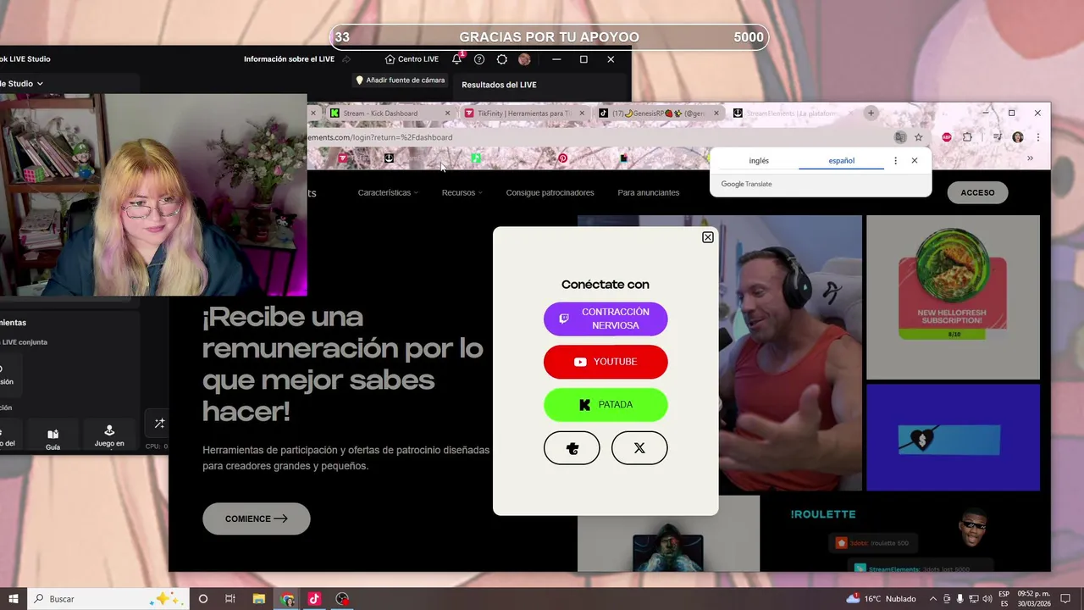Share icon next to Información sobre el LIVE
Viewport: 1084px width, 610px height.
click(346, 59)
